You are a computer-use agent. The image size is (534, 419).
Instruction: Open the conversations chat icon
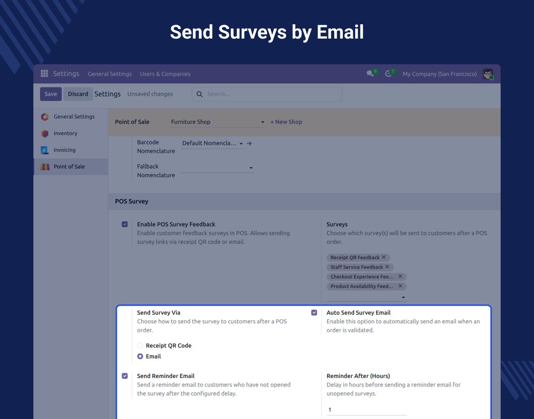click(370, 73)
